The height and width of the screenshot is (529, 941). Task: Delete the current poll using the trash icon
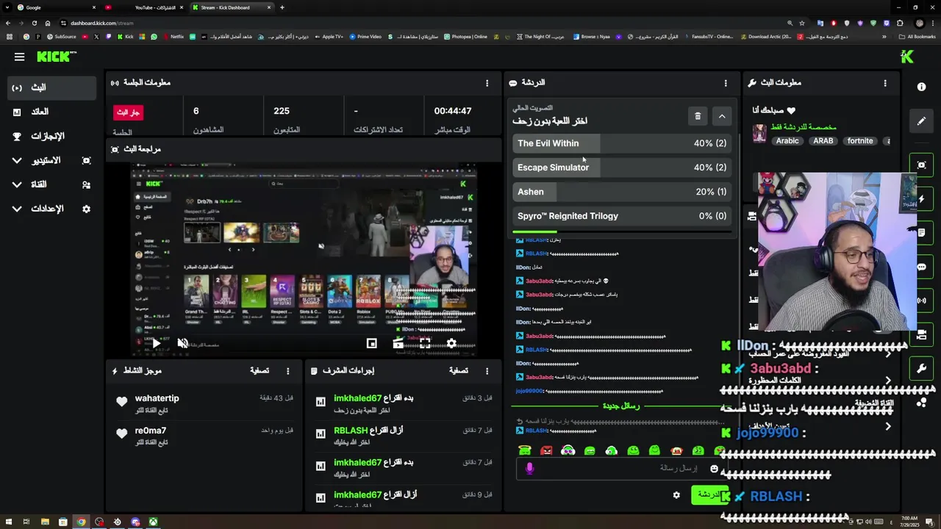[698, 116]
